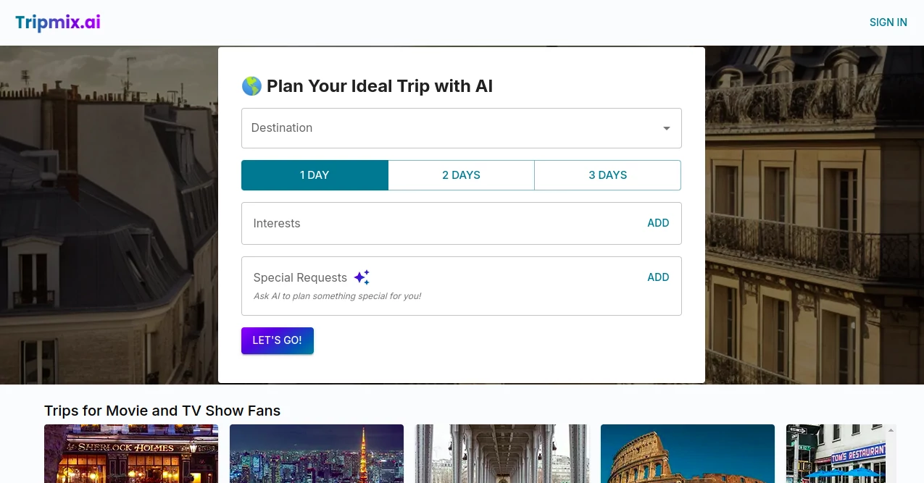Switch duration to 2 DAYS
Viewport: 924px width, 483px height.
click(x=461, y=175)
